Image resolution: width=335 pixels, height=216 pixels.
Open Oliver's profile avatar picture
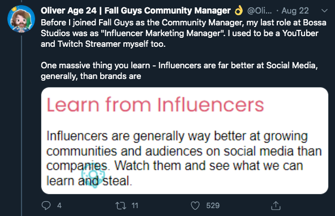tap(21, 19)
